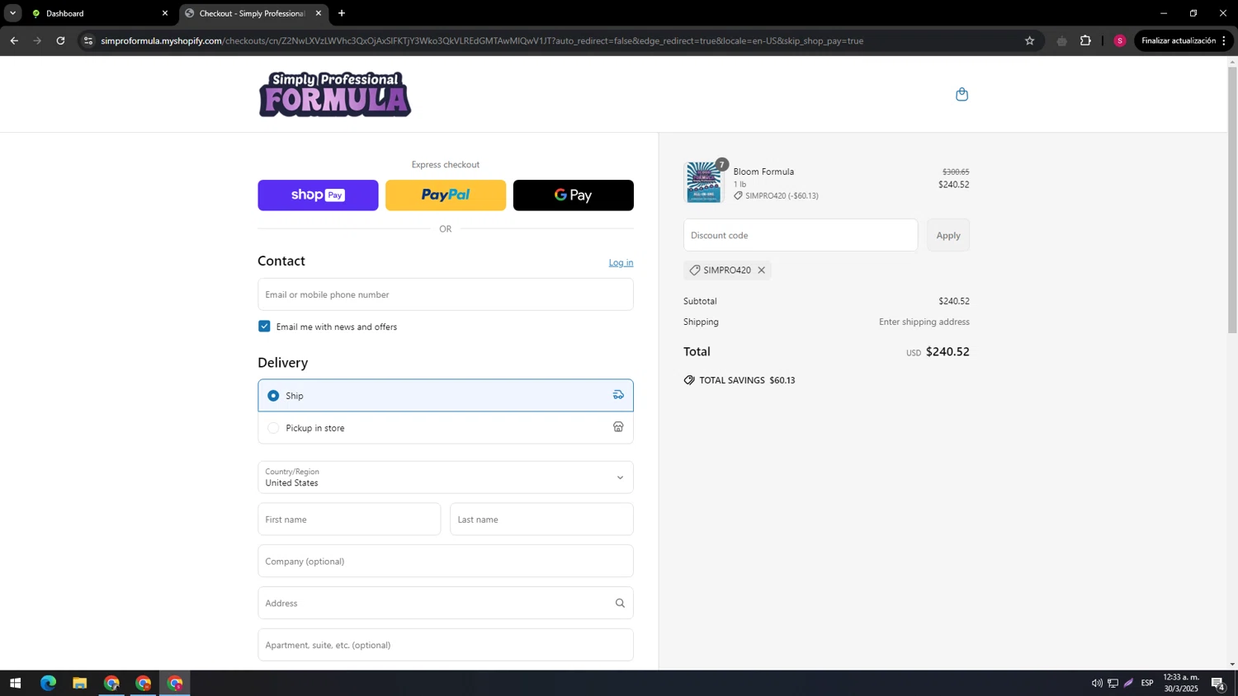Click the Apartment, suite, etc. field
The image size is (1238, 696).
(x=446, y=645)
